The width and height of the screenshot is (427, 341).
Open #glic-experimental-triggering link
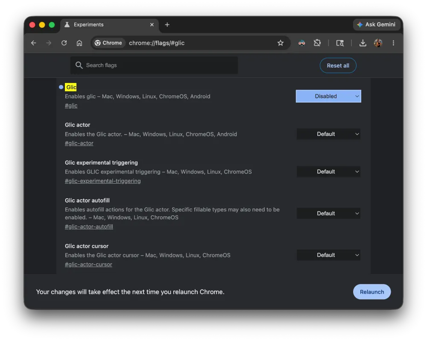pyautogui.click(x=102, y=181)
